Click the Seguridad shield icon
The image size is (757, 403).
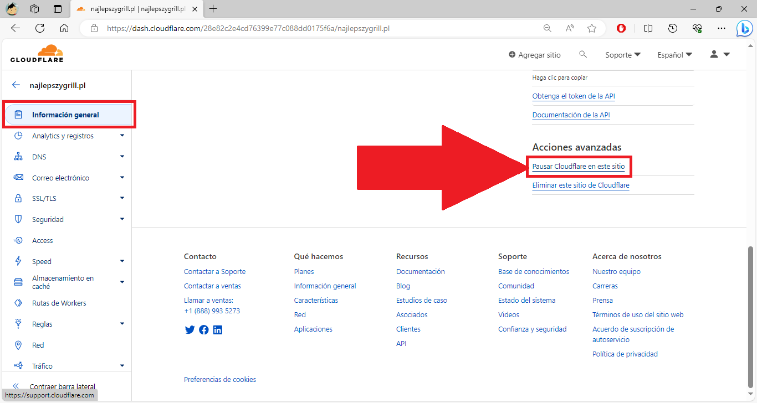18,219
